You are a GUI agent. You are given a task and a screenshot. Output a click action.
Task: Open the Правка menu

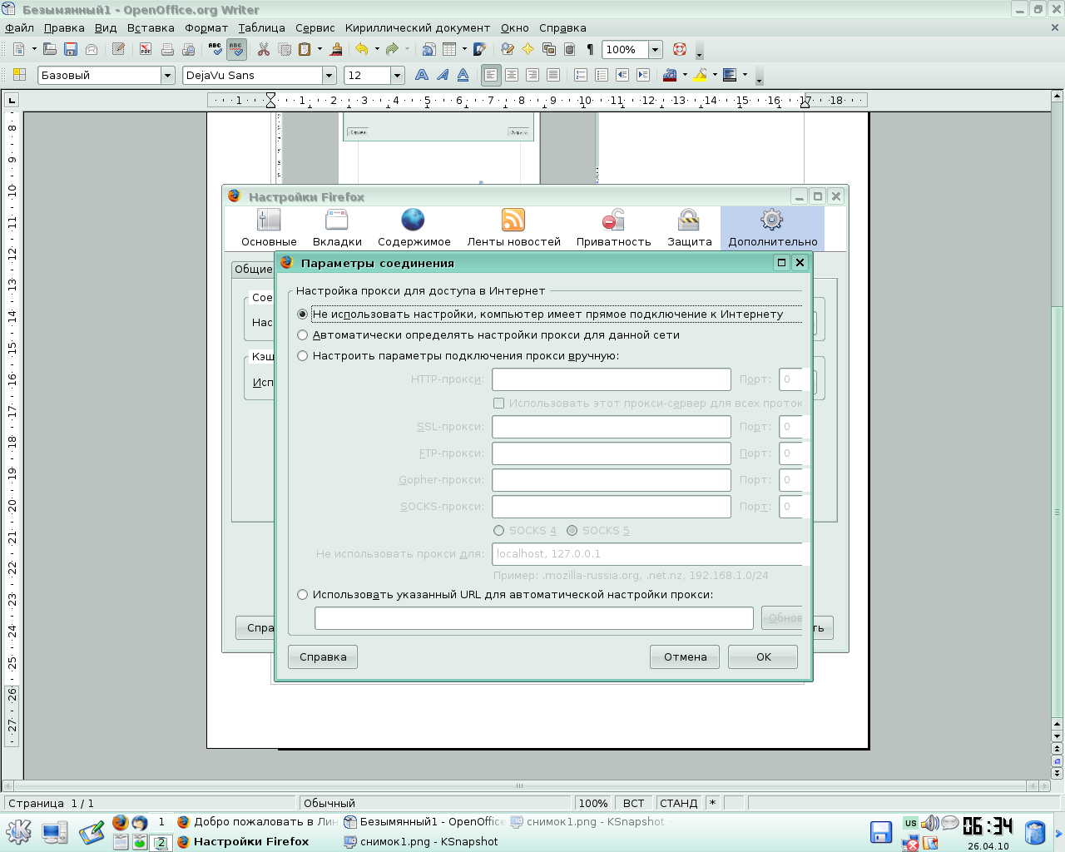tap(64, 28)
